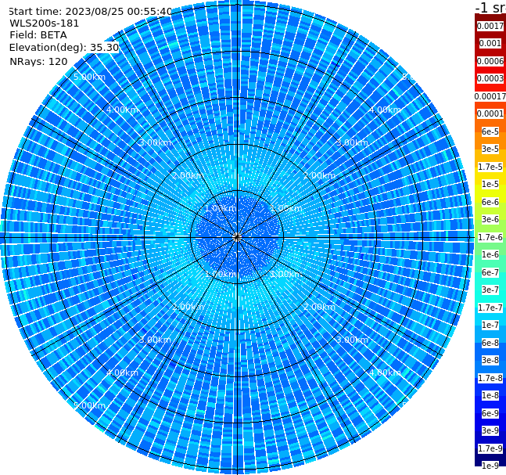
Task: Select the 0.001 colorbar tick label
Action: click(x=490, y=43)
